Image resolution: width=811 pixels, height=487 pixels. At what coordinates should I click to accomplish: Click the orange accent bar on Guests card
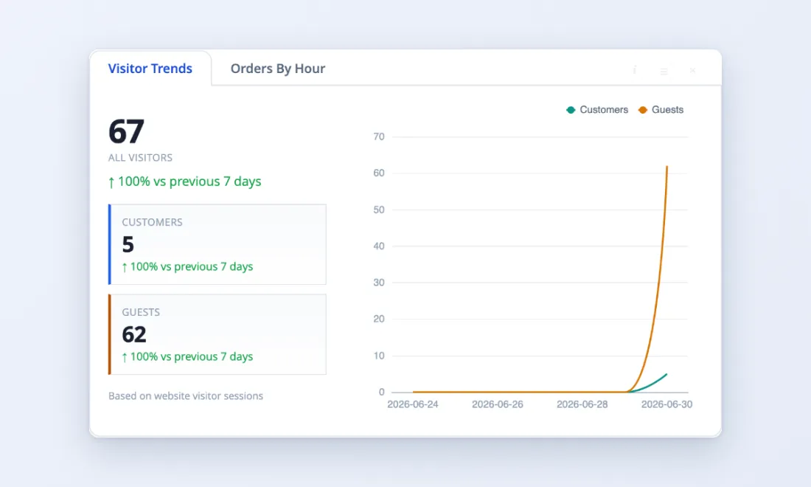pyautogui.click(x=110, y=334)
